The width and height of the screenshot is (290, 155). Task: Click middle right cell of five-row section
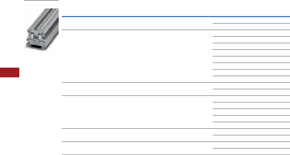pos(250,112)
